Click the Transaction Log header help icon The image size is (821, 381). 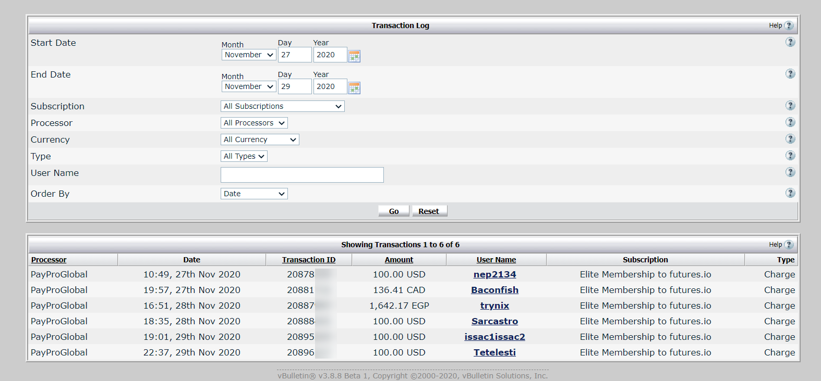[789, 26]
